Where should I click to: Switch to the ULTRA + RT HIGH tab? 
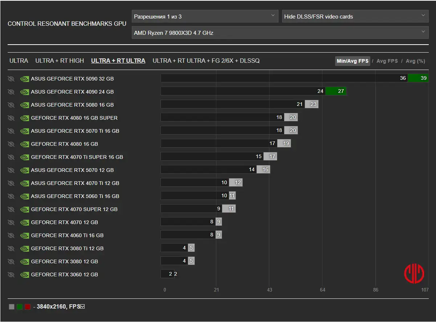60,61
